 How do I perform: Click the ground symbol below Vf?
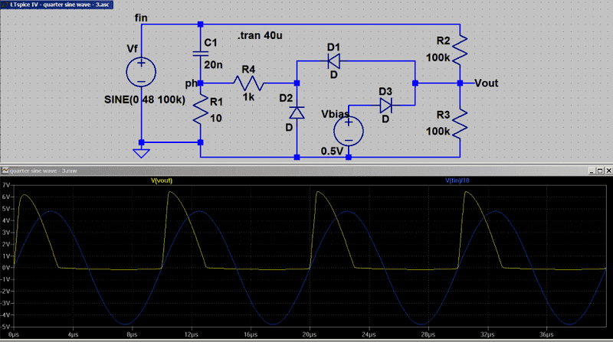point(141,153)
